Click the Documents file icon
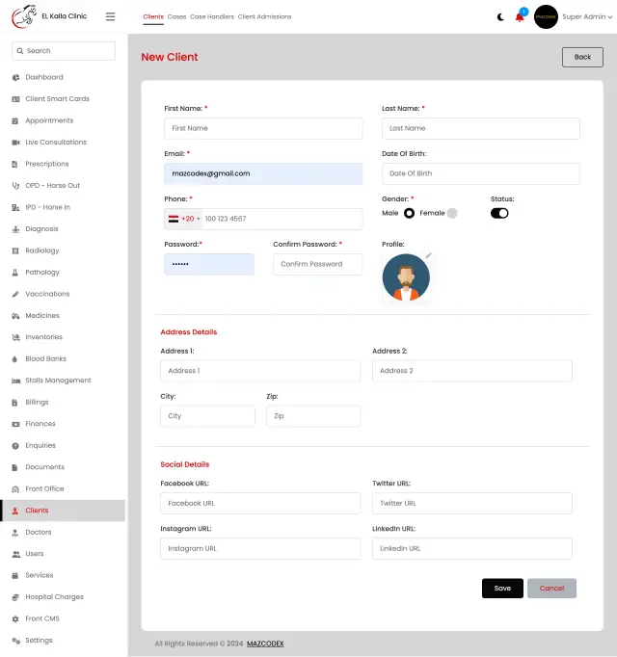 pyautogui.click(x=15, y=467)
